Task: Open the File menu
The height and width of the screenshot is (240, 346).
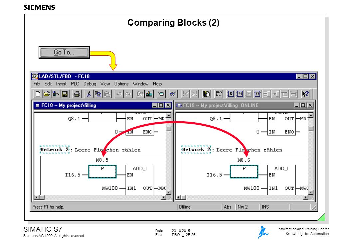Action: click(x=37, y=84)
